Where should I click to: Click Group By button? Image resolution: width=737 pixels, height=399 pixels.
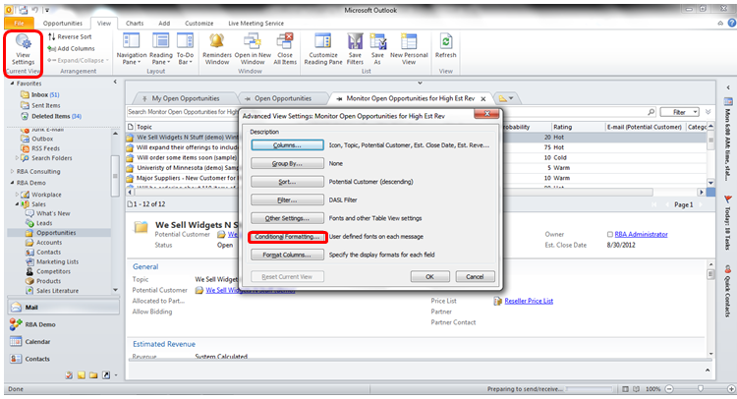287,163
